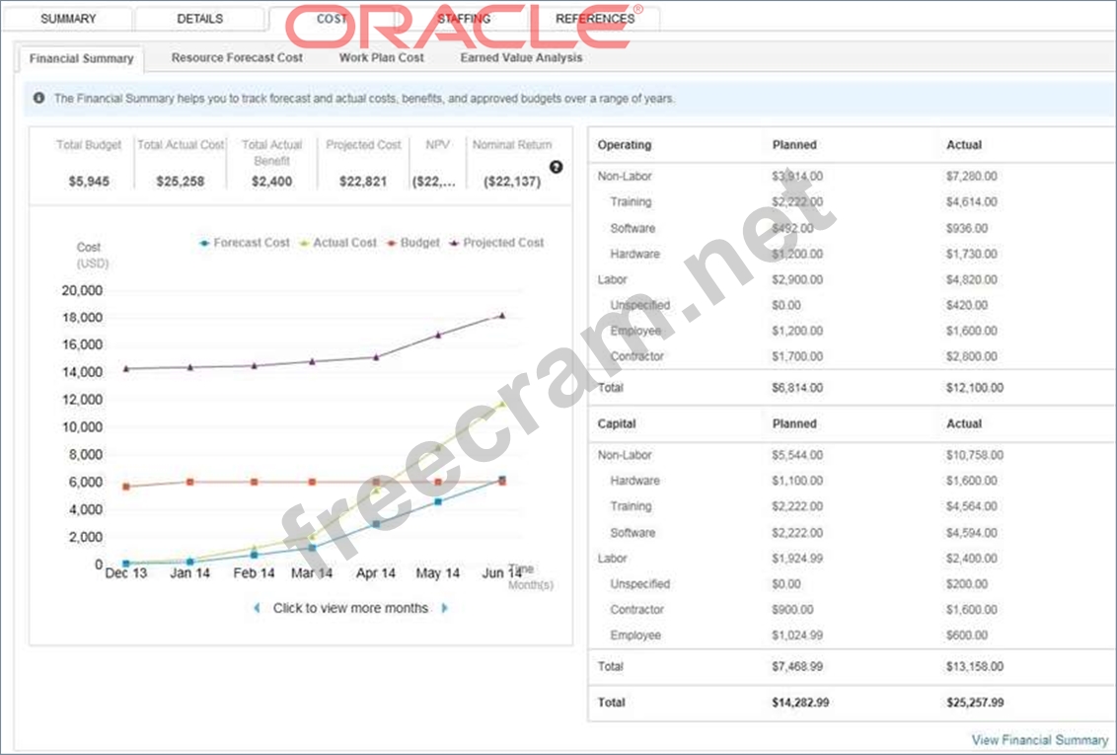Viewport: 1117px width, 755px height.
Task: Switch to Resource Forecast Cost sub-tab
Action: pos(237,57)
